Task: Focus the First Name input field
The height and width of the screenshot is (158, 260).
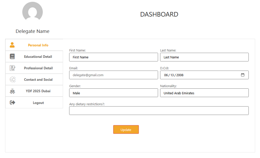Action: (113, 57)
